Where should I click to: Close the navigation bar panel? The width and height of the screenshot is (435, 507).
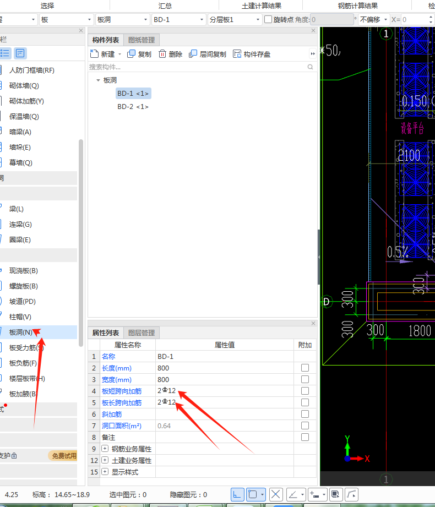[x=81, y=30]
